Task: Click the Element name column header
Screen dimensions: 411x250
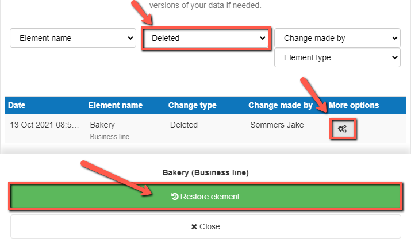Action: 115,105
